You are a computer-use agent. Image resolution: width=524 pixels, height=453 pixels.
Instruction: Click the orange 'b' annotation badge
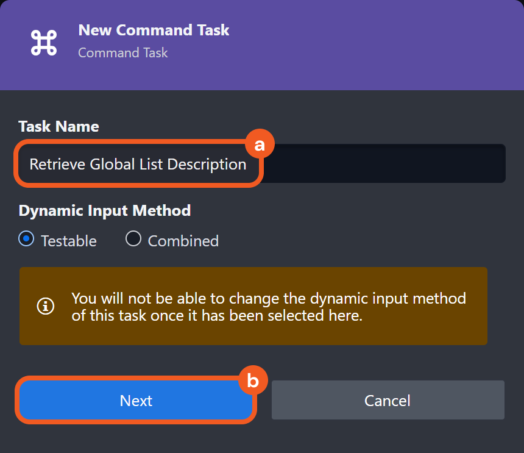[252, 381]
